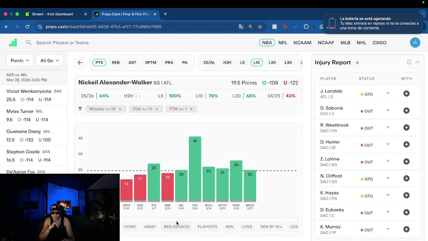Open the Points stat dropdown
This screenshot has height=241, width=428.
coord(20,61)
